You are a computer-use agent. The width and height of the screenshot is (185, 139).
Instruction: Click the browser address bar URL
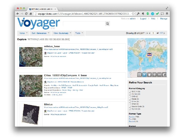coord(84,14)
